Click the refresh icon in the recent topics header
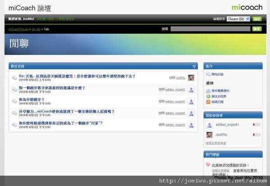Viewport: 270px width, 186px height. click(x=194, y=66)
